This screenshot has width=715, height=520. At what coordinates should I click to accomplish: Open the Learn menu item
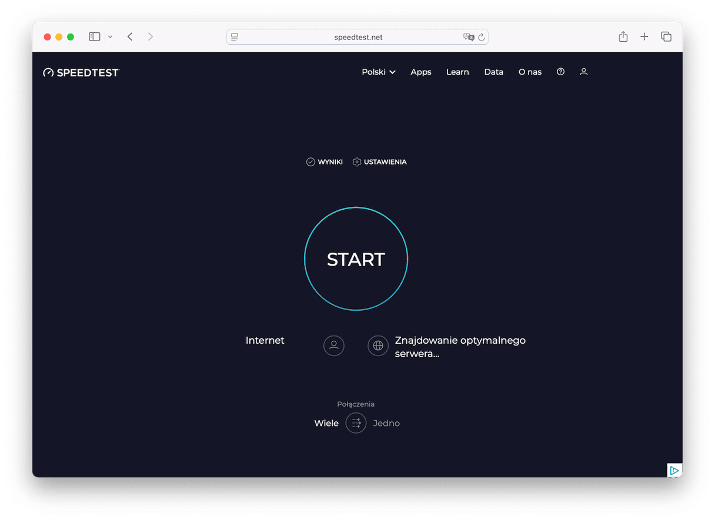457,72
